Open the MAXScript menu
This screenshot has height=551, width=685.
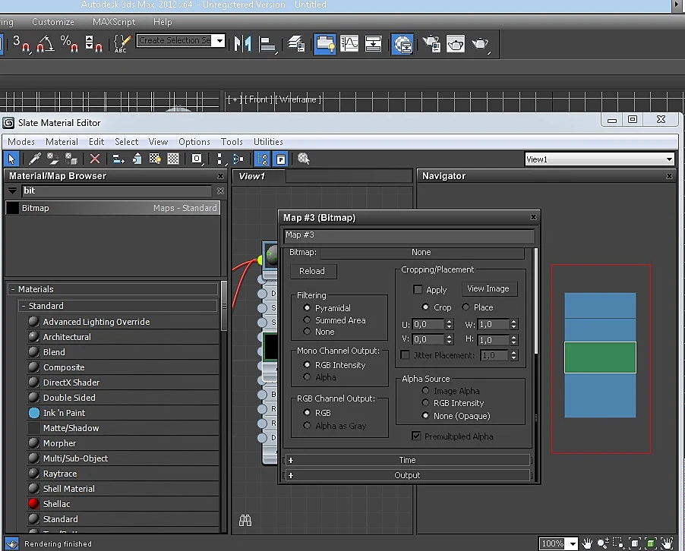point(114,22)
